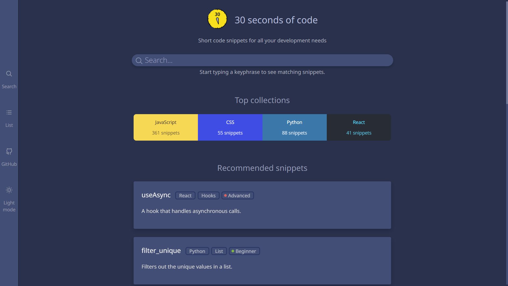
Task: Click the List icon in the sidebar
Action: click(9, 113)
